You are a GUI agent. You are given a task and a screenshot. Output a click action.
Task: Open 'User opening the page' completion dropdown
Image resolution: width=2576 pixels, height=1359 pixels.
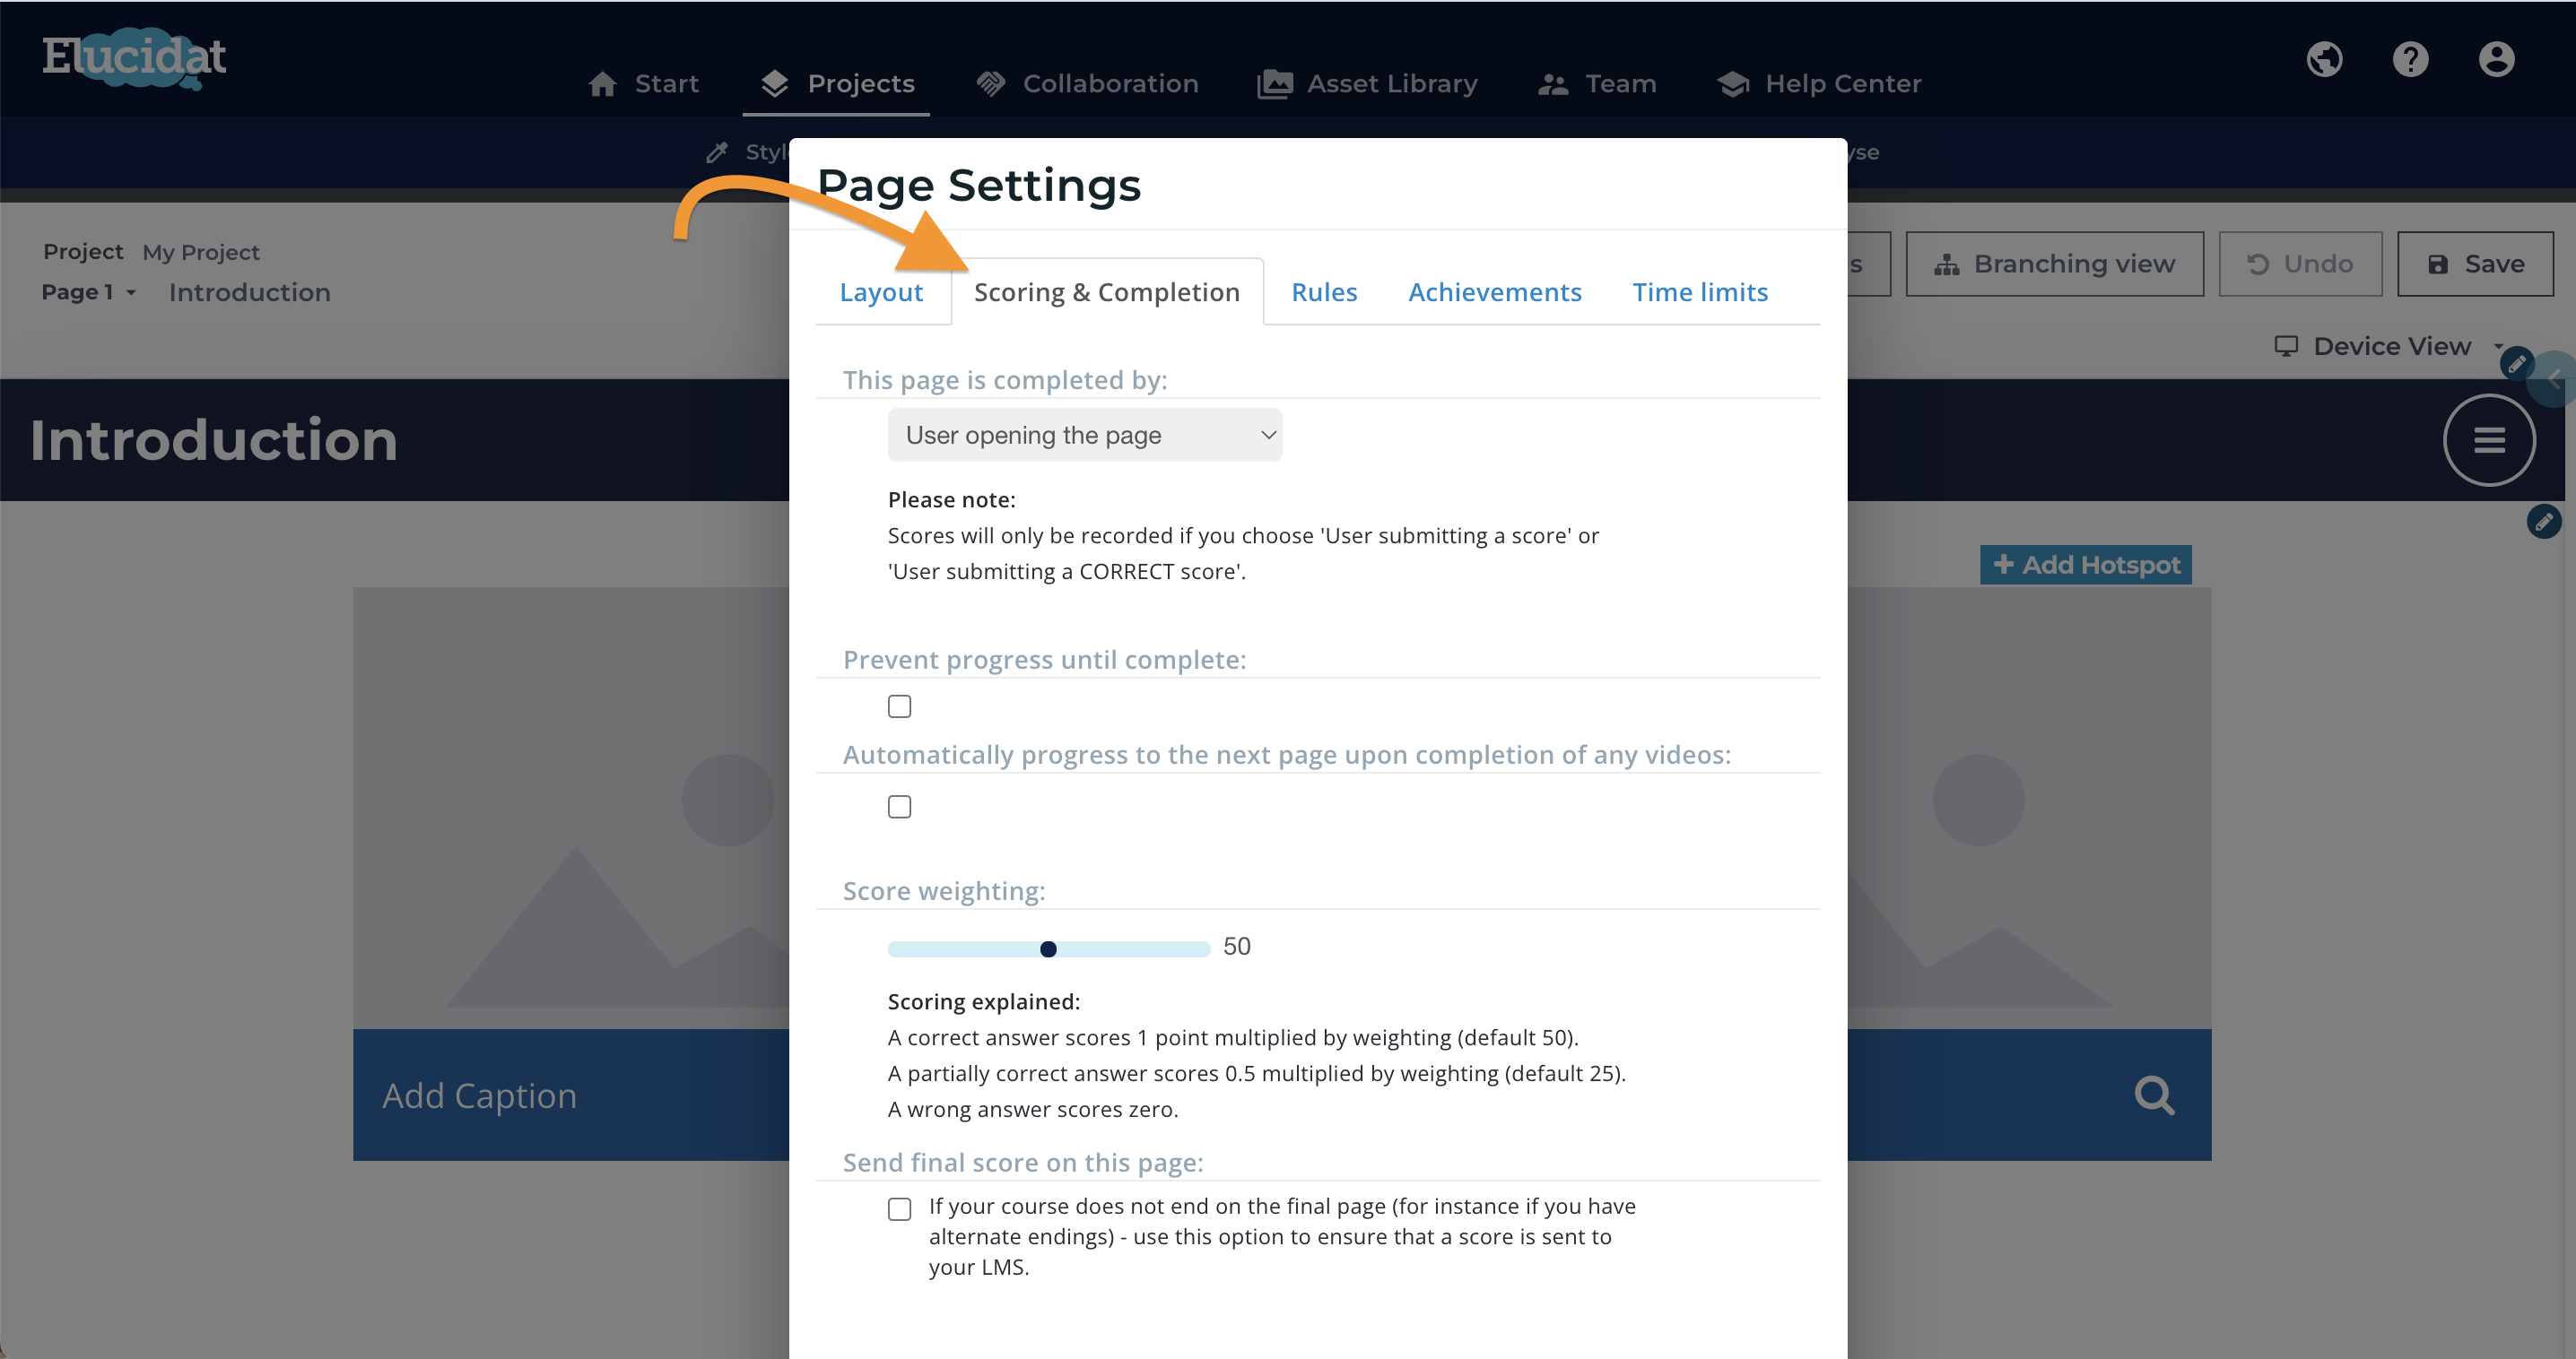tap(1085, 435)
